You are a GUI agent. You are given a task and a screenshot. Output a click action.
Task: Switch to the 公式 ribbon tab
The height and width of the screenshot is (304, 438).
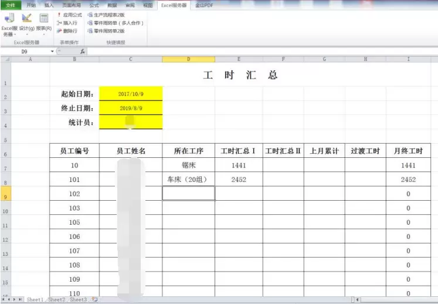pos(94,5)
